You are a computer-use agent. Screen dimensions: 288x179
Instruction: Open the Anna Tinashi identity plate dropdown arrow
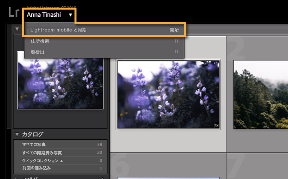click(x=71, y=15)
